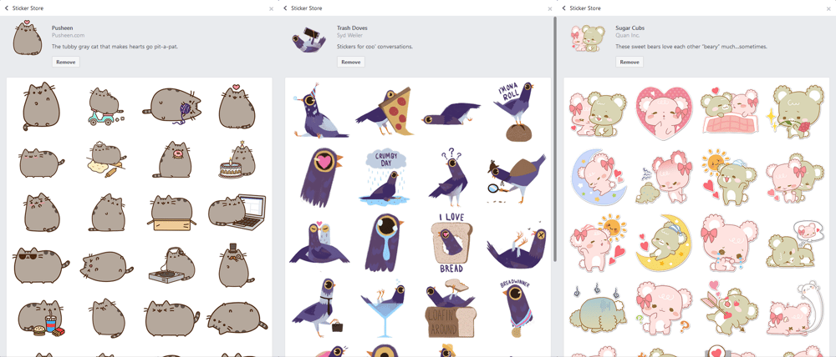Remove the Trash Doves sticker pack
Screen dimensions: 836x357
coord(351,62)
